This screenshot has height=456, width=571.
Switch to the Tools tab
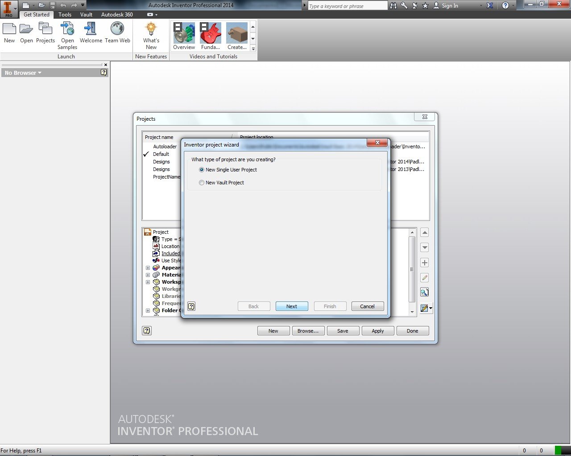coord(65,15)
